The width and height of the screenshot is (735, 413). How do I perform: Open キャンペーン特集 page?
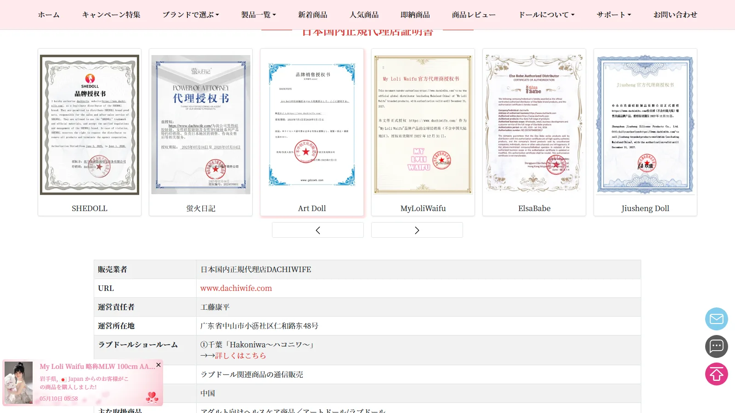[111, 15]
